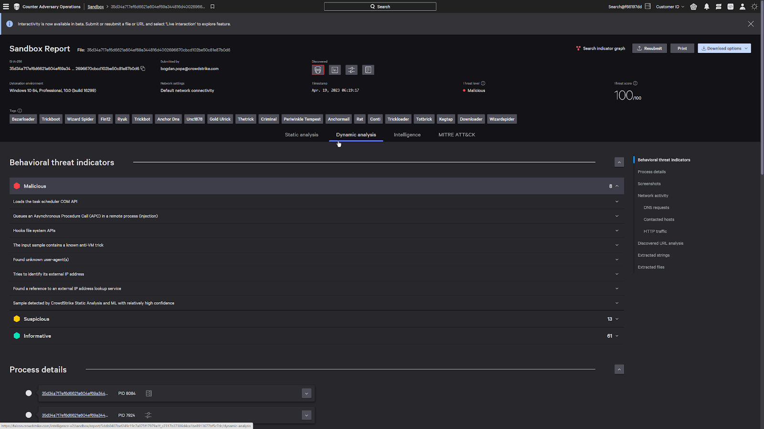The height and width of the screenshot is (429, 764).
Task: Click the Resubmit button
Action: (x=649, y=48)
